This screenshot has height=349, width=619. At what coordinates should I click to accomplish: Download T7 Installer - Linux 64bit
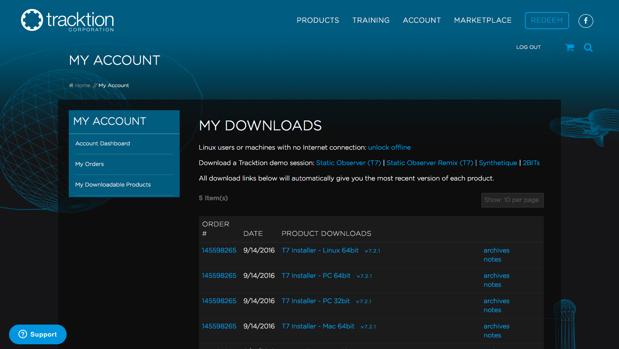pyautogui.click(x=320, y=250)
